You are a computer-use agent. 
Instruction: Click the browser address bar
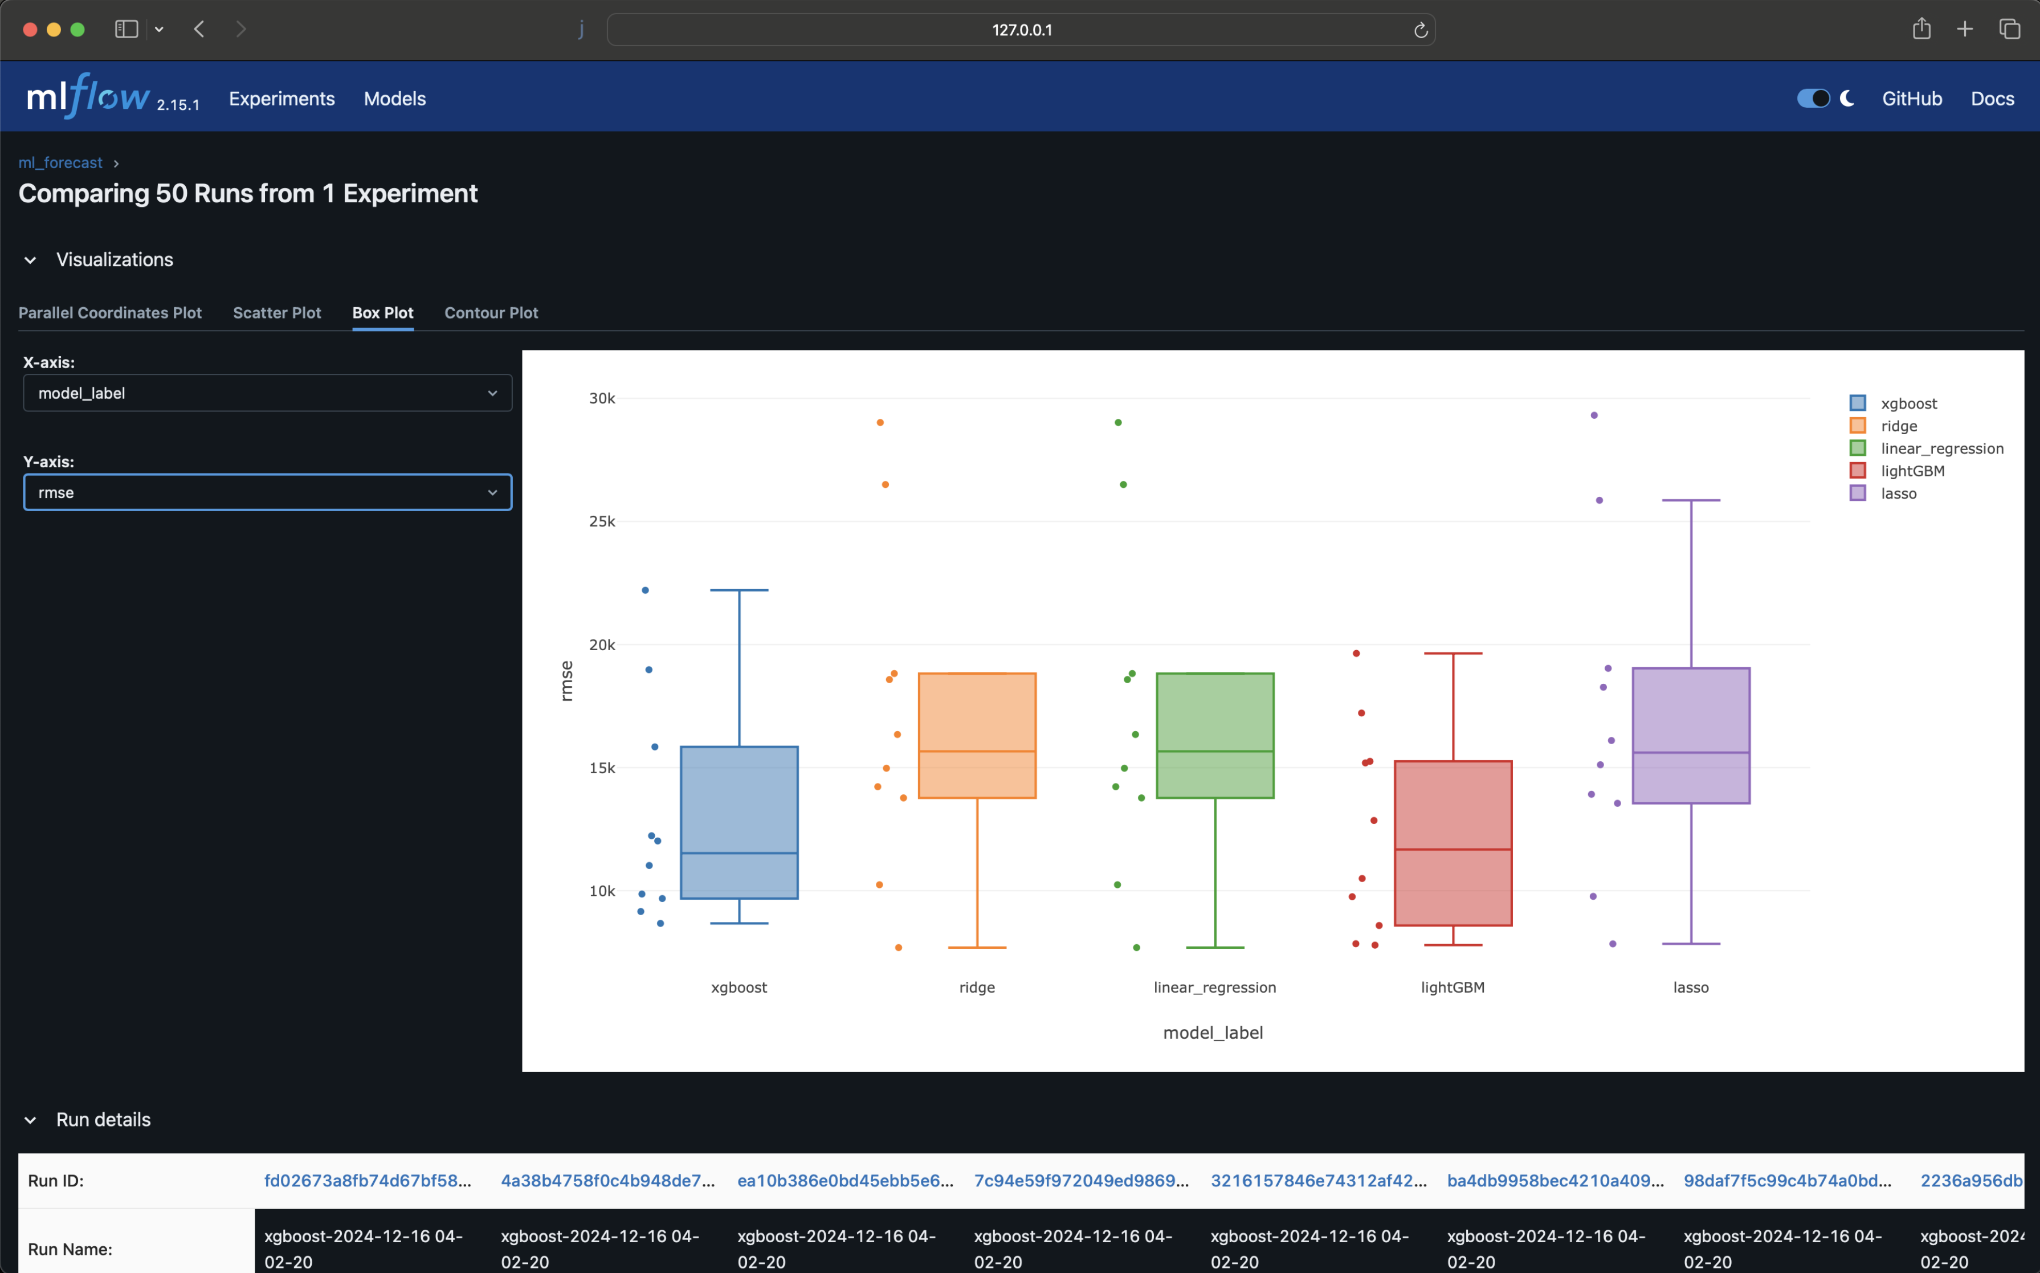point(1021,30)
